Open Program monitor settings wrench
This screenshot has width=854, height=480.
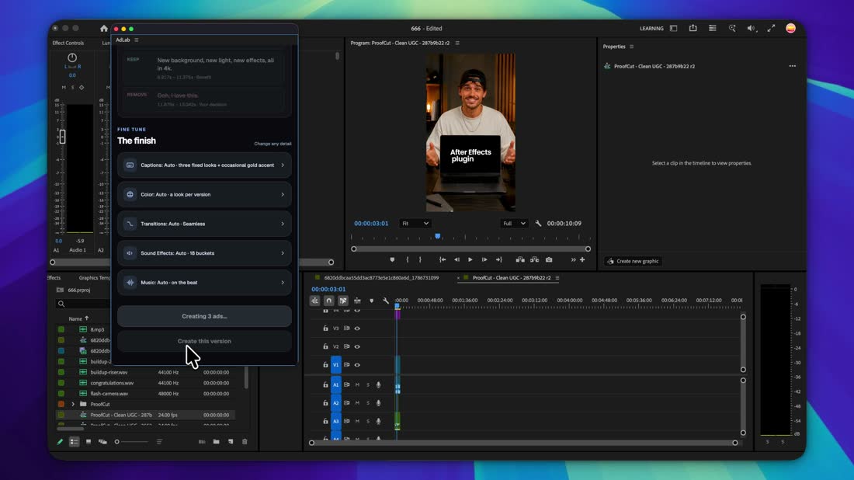coord(538,224)
